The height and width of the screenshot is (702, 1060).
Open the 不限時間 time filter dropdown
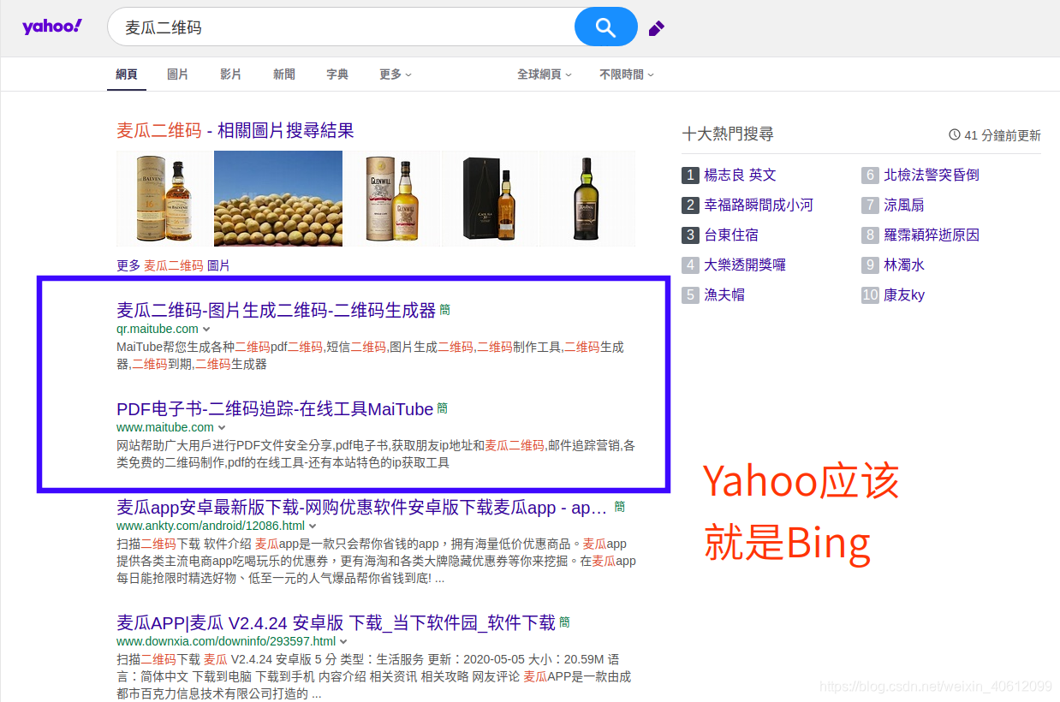(x=627, y=74)
